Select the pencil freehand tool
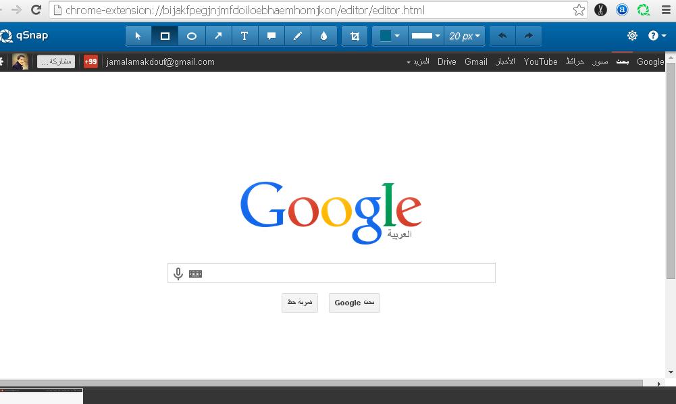The image size is (676, 404). pyautogui.click(x=297, y=36)
